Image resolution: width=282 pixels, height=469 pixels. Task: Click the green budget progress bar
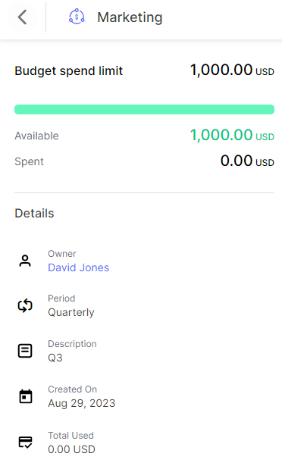144,109
